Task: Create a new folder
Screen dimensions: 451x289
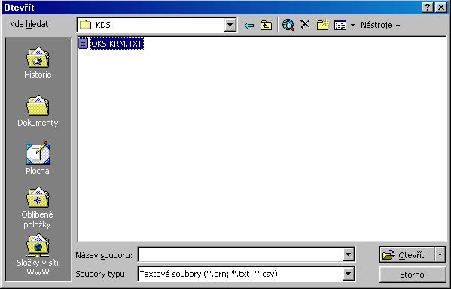Action: 322,25
